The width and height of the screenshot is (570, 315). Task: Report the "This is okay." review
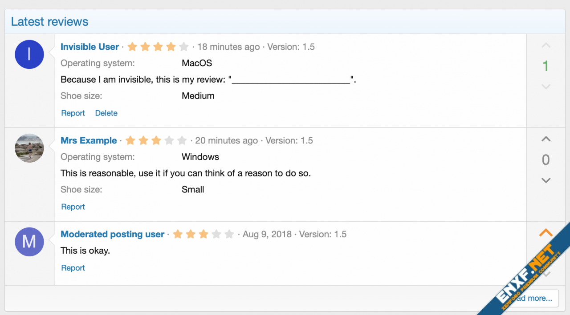73,268
